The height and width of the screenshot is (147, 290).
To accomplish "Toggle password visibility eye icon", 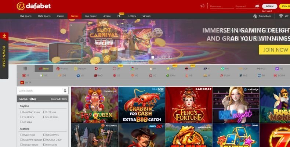I will [x=257, y=6].
